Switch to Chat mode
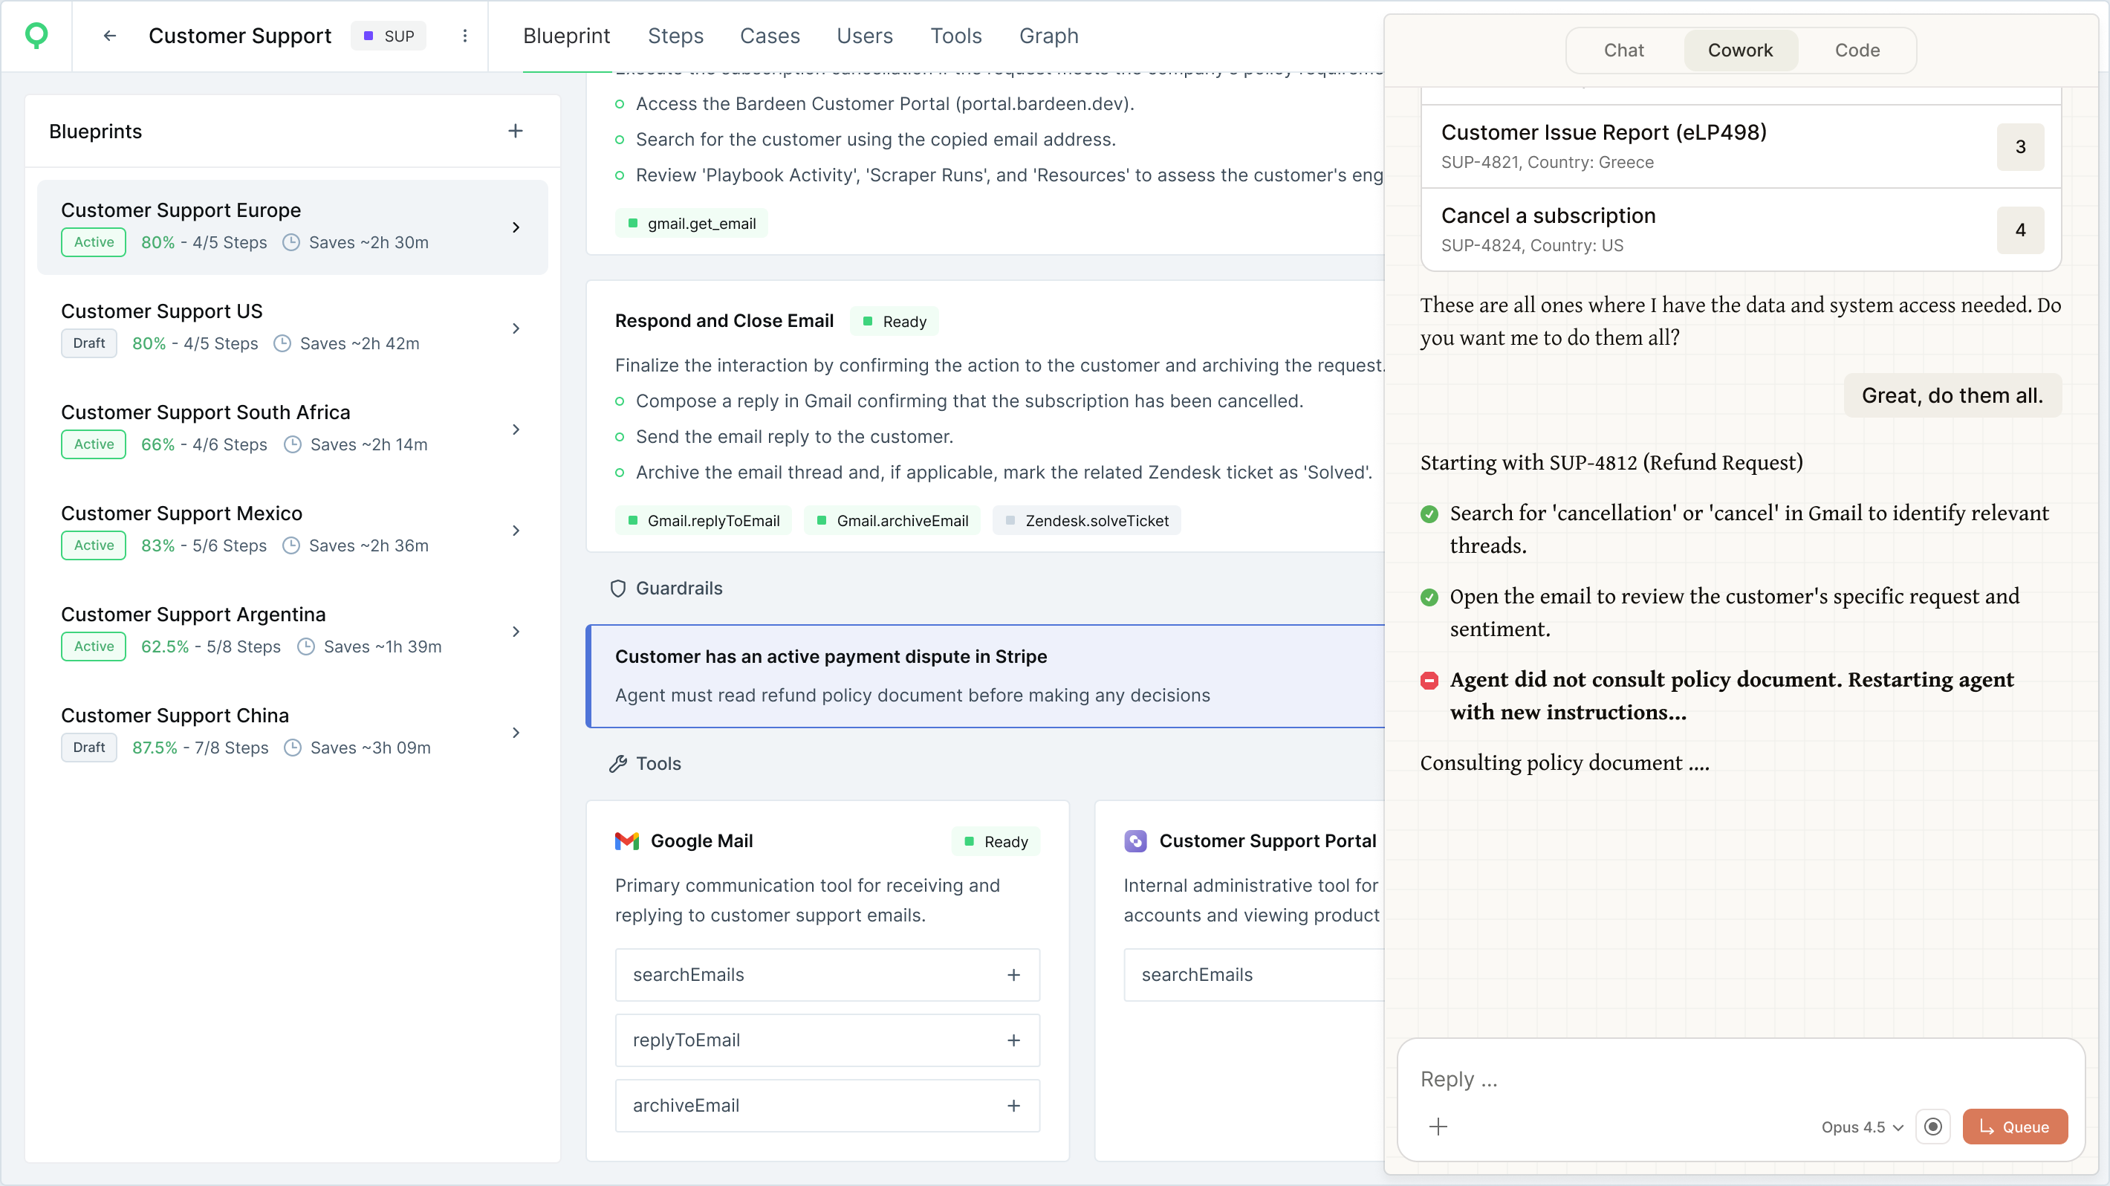Screen dimensions: 2110x1186 (x=1623, y=50)
